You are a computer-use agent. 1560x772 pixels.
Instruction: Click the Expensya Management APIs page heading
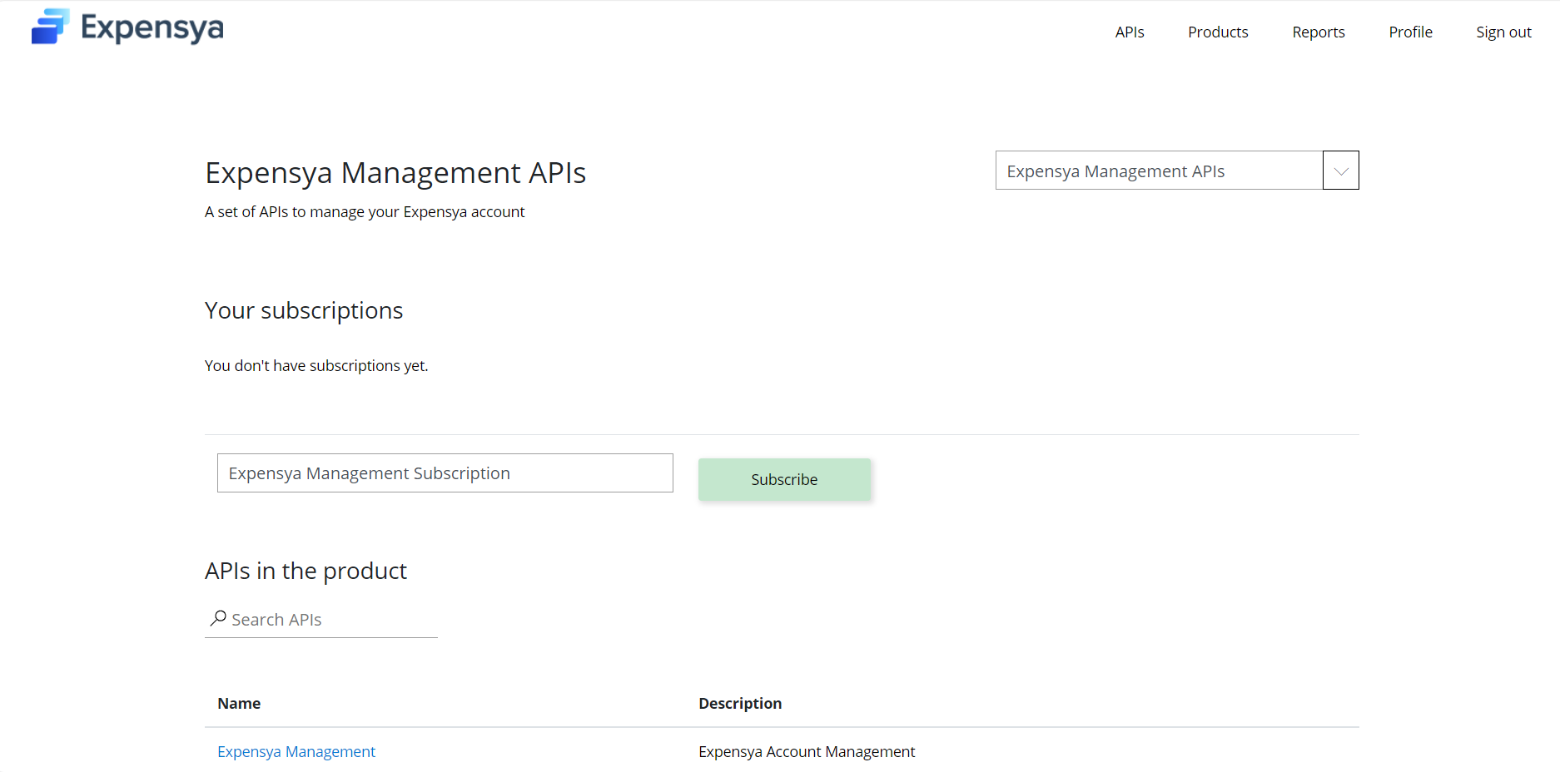pos(395,173)
